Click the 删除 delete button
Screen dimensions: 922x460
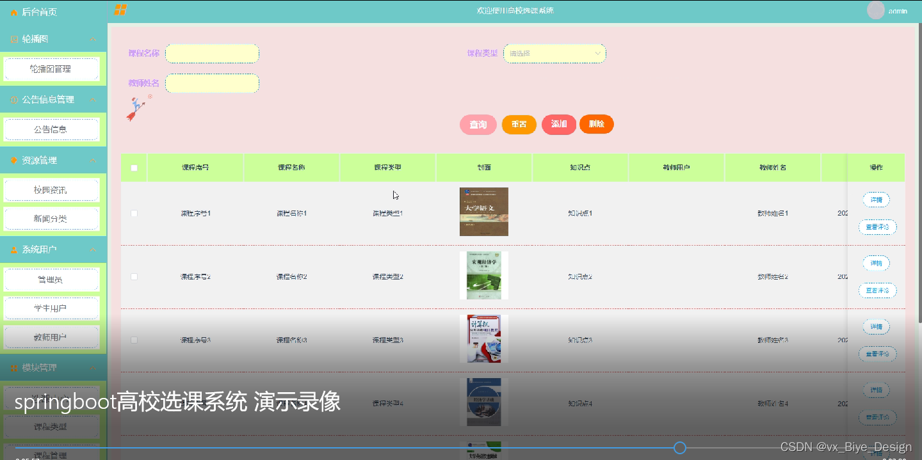[597, 124]
